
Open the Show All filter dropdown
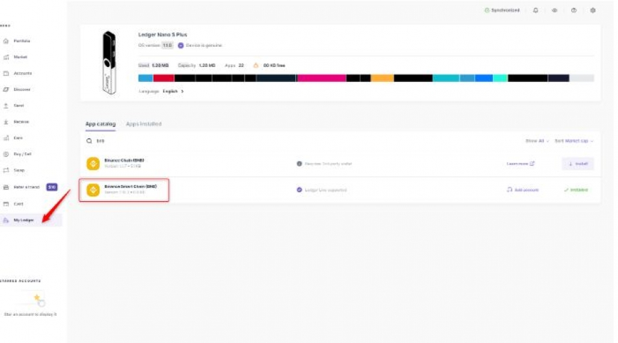[537, 141]
